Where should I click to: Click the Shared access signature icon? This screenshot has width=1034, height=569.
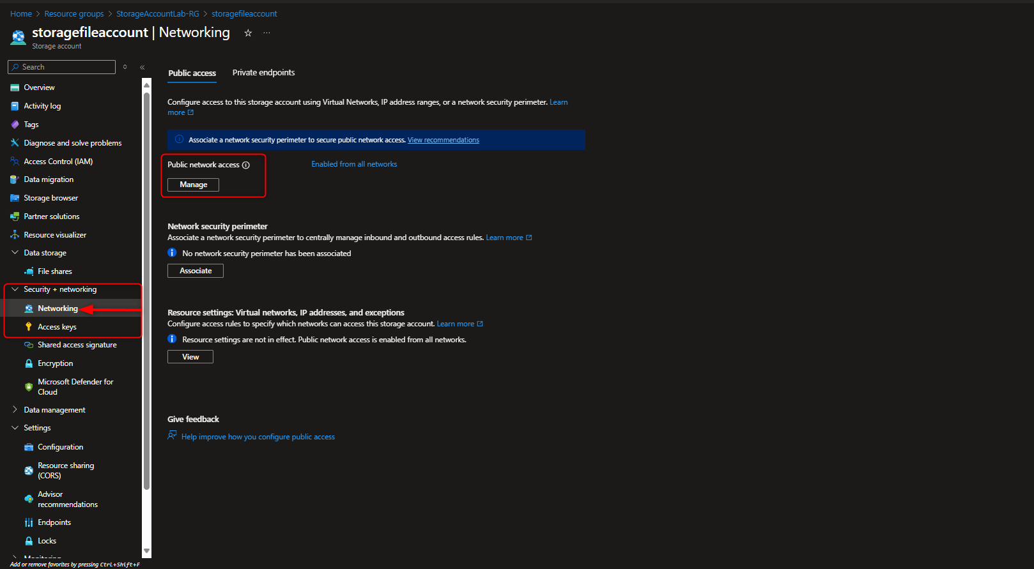pos(29,345)
